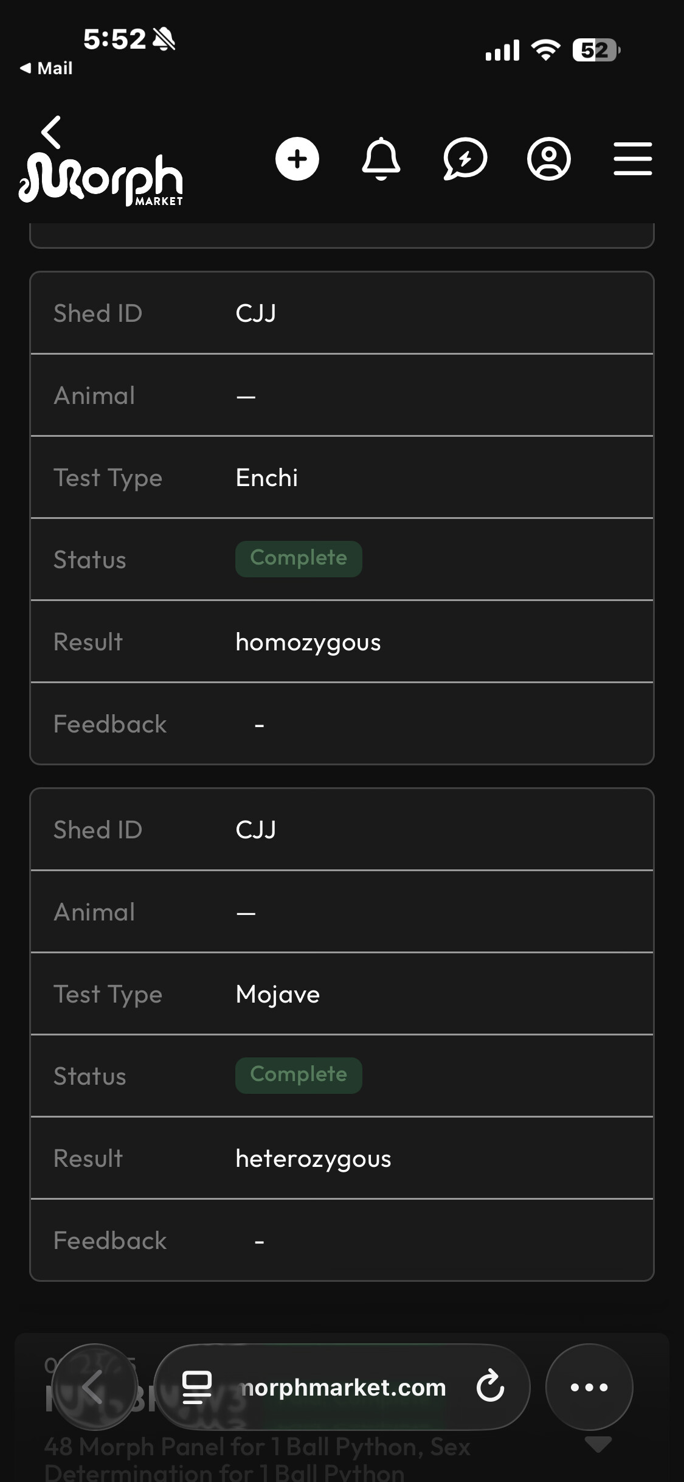Tap the morphmarket.com address bar
This screenshot has height=1482, width=684.
pos(342,1387)
